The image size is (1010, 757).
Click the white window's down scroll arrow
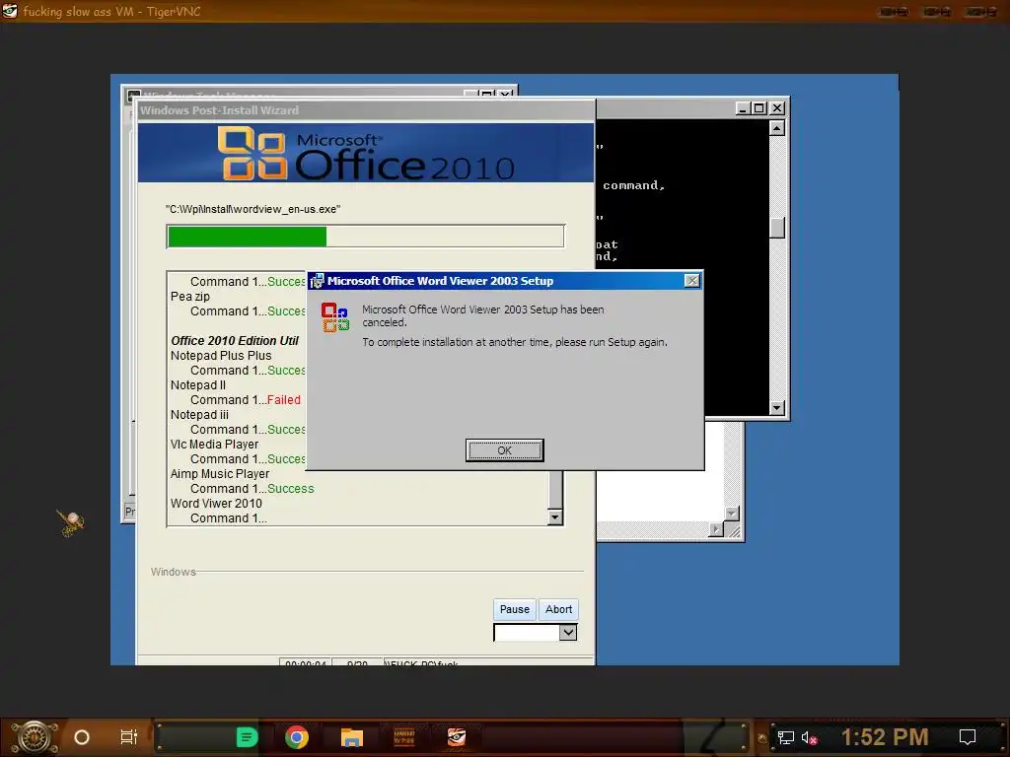coord(731,513)
